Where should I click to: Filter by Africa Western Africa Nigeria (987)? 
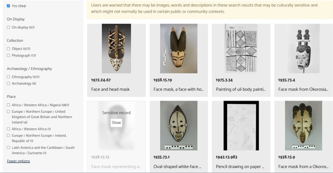point(9,105)
